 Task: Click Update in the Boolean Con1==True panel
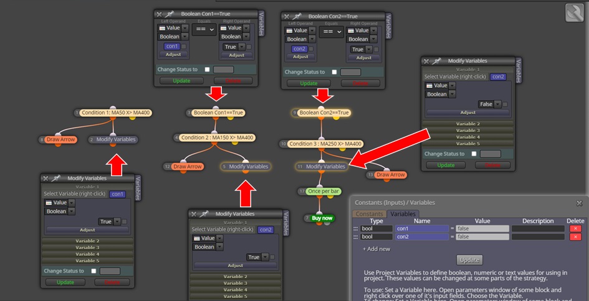(x=181, y=81)
